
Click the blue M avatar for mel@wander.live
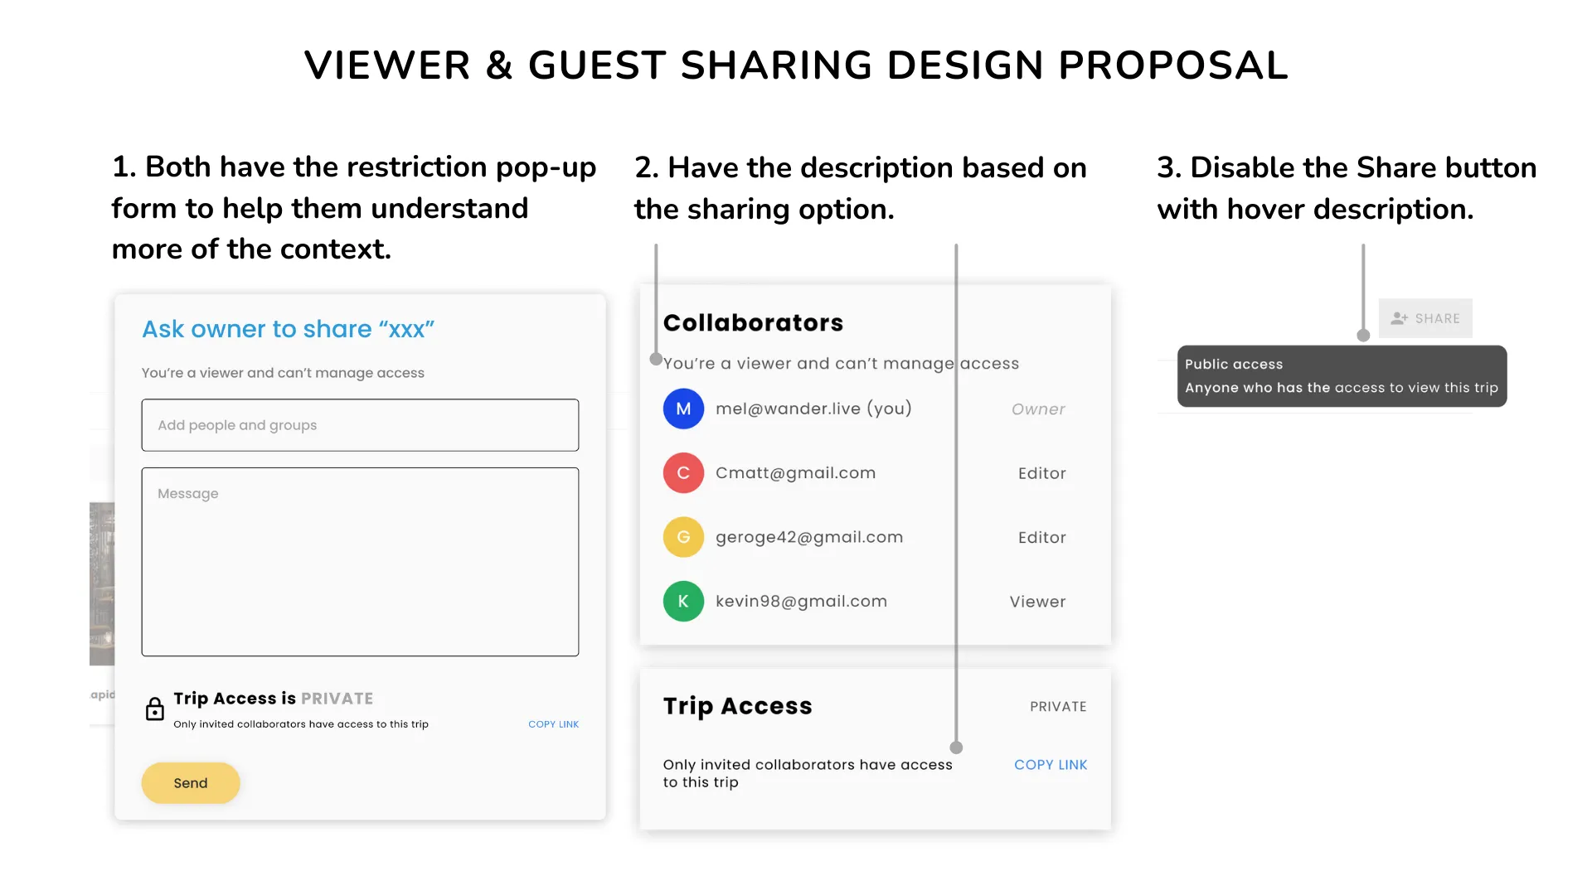[x=683, y=409]
